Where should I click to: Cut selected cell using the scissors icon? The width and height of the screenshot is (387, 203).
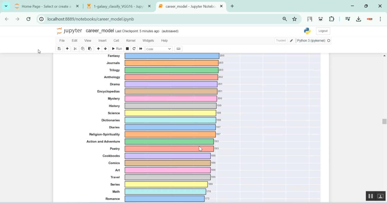tap(75, 49)
